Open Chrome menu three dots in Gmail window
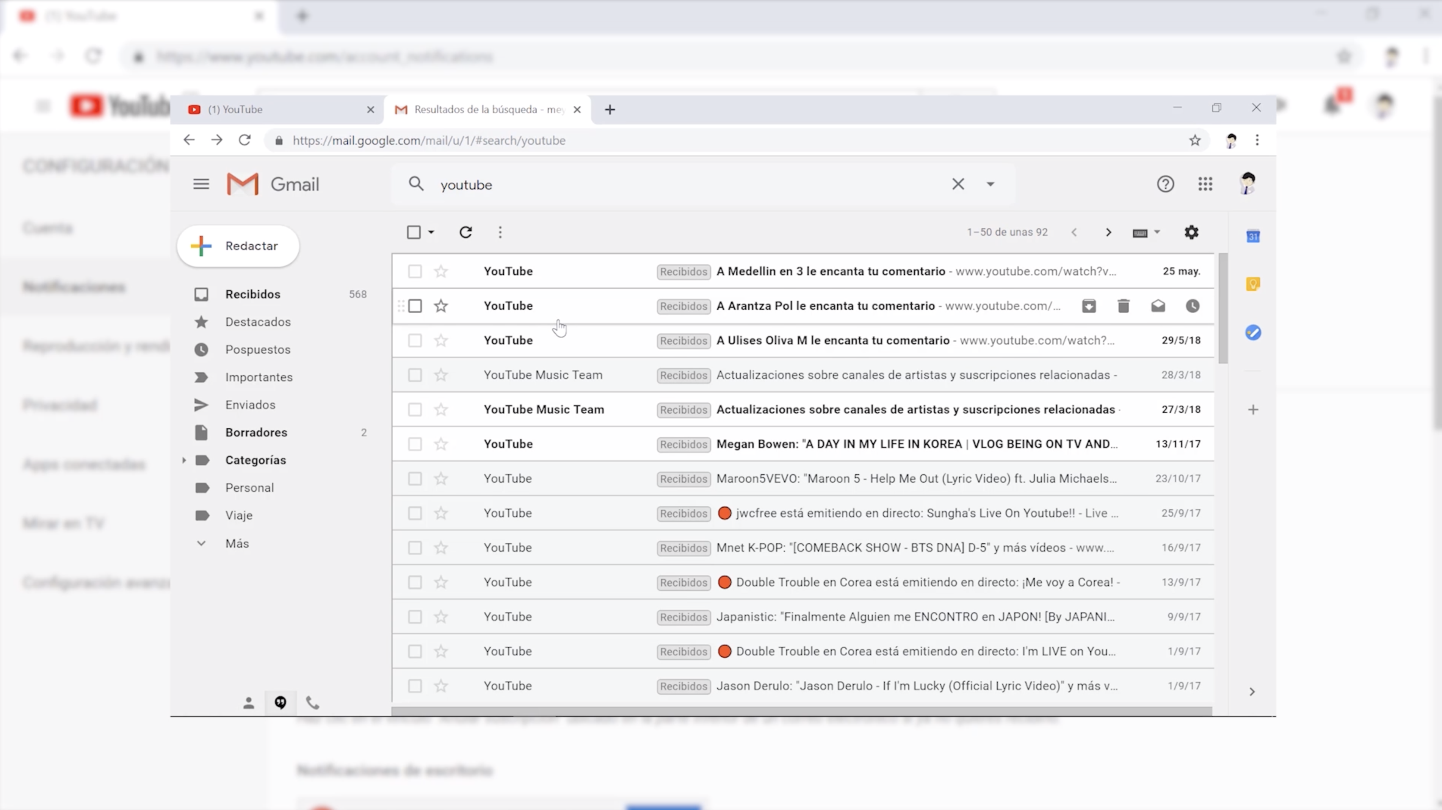Image resolution: width=1442 pixels, height=810 pixels. coord(1257,141)
